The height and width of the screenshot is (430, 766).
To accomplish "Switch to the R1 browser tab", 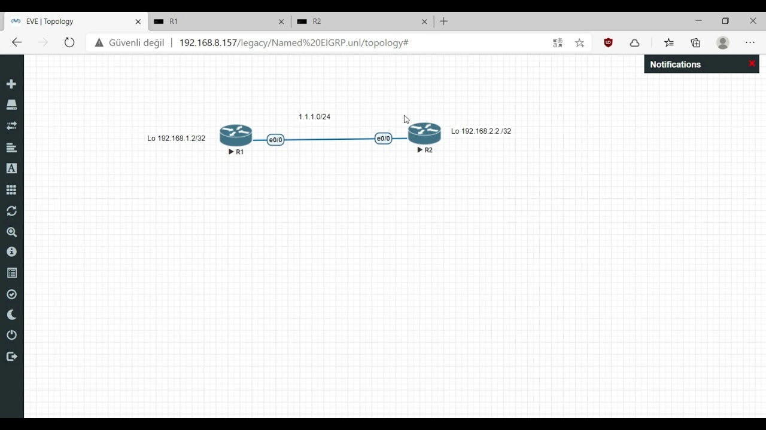I will click(219, 21).
